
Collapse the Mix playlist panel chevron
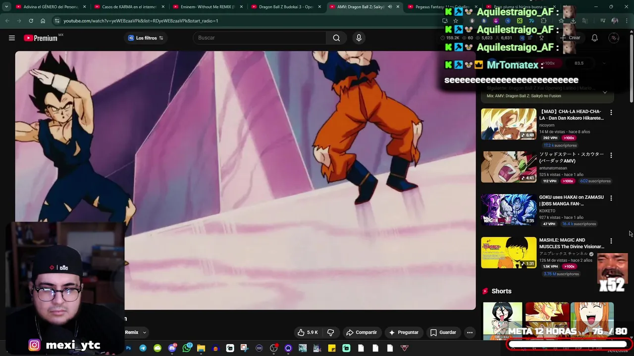point(605,92)
